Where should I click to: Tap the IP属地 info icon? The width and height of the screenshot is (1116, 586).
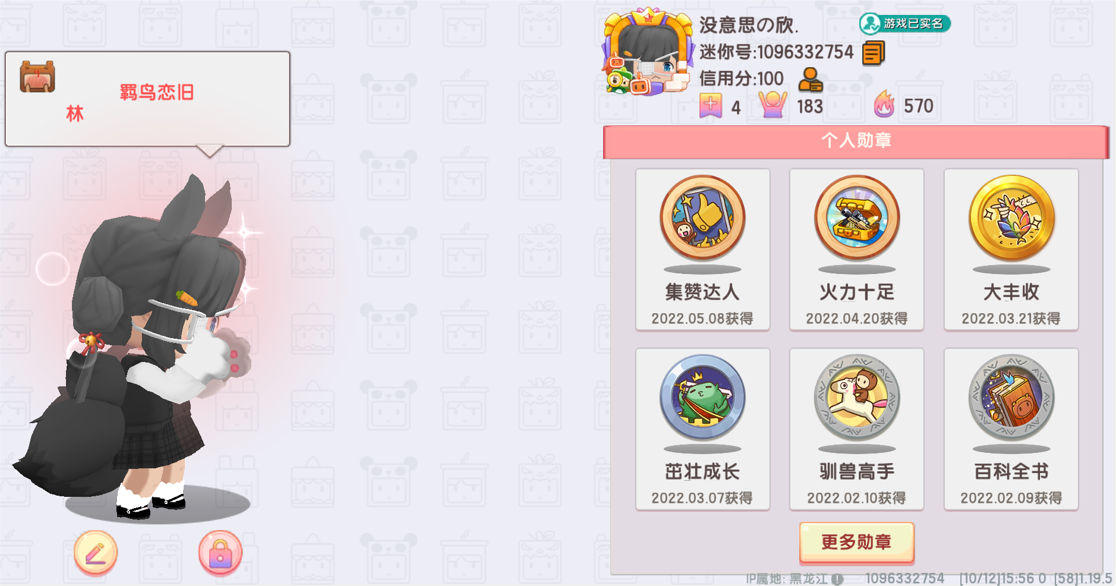pyautogui.click(x=837, y=579)
